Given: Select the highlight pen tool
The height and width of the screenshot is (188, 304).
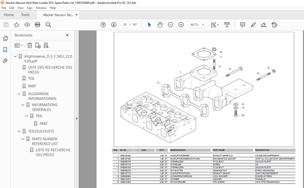Looking at the screenshot, I should (x=253, y=25).
